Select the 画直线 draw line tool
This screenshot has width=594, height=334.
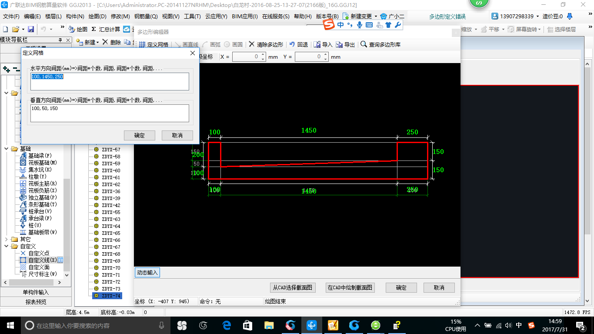[x=187, y=44]
